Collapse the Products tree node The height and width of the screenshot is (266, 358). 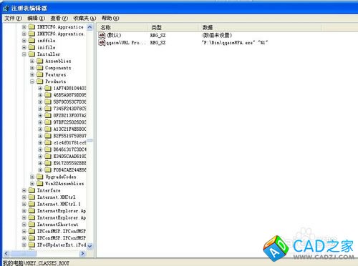click(x=32, y=82)
